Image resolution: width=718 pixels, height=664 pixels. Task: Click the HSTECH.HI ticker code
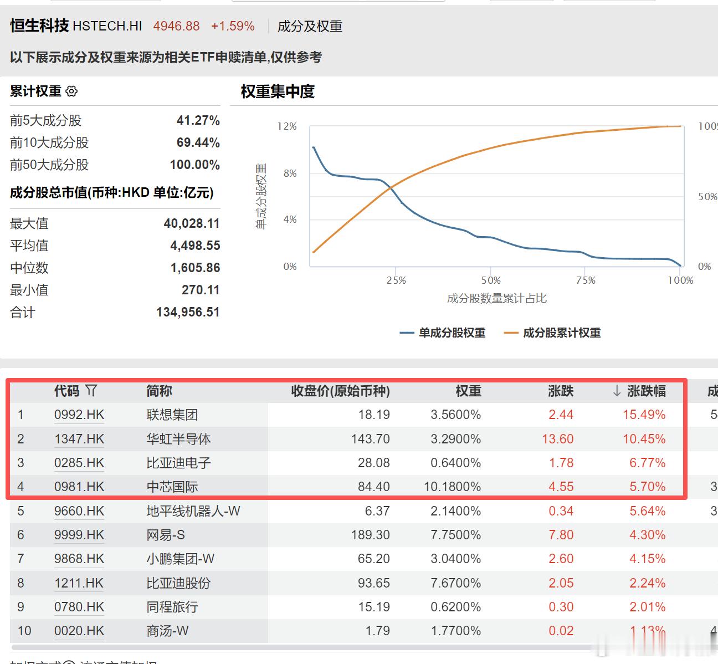(107, 26)
